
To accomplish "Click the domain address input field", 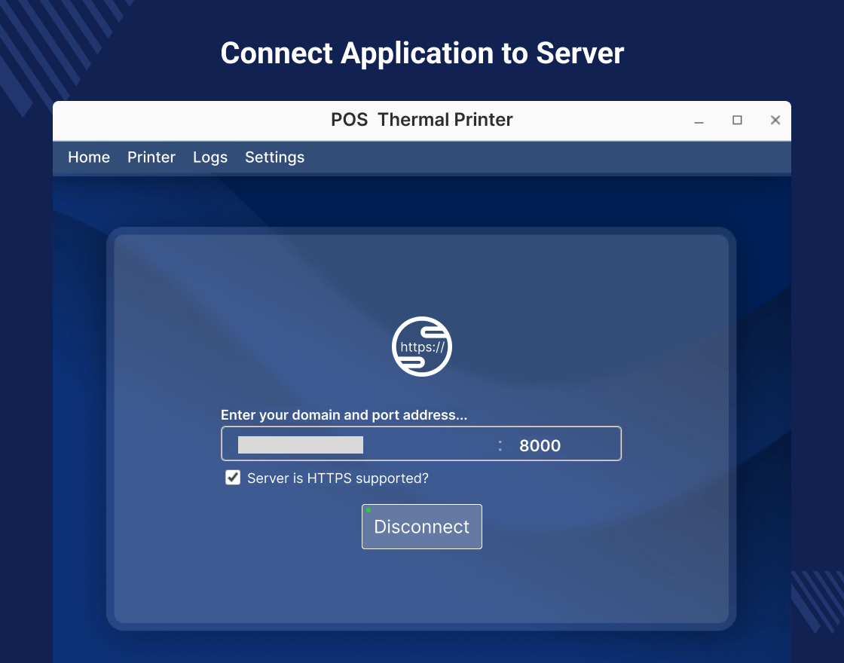I will 358,445.
